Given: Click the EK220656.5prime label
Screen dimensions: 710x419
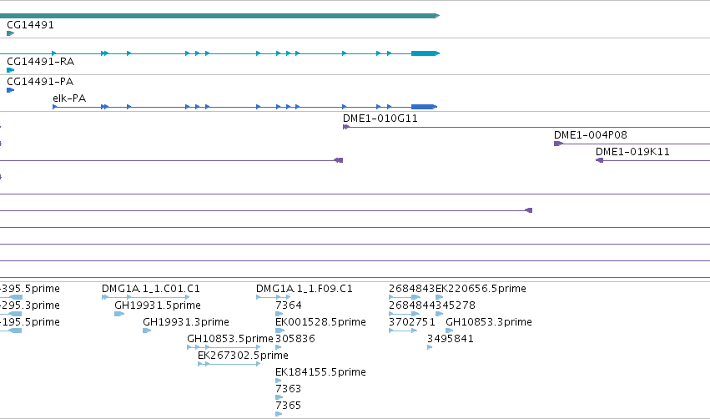Looking at the screenshot, I should click(x=481, y=289).
